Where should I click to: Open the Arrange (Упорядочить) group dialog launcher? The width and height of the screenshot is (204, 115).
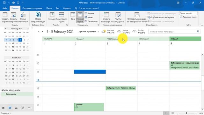pyautogui.click(x=98, y=25)
